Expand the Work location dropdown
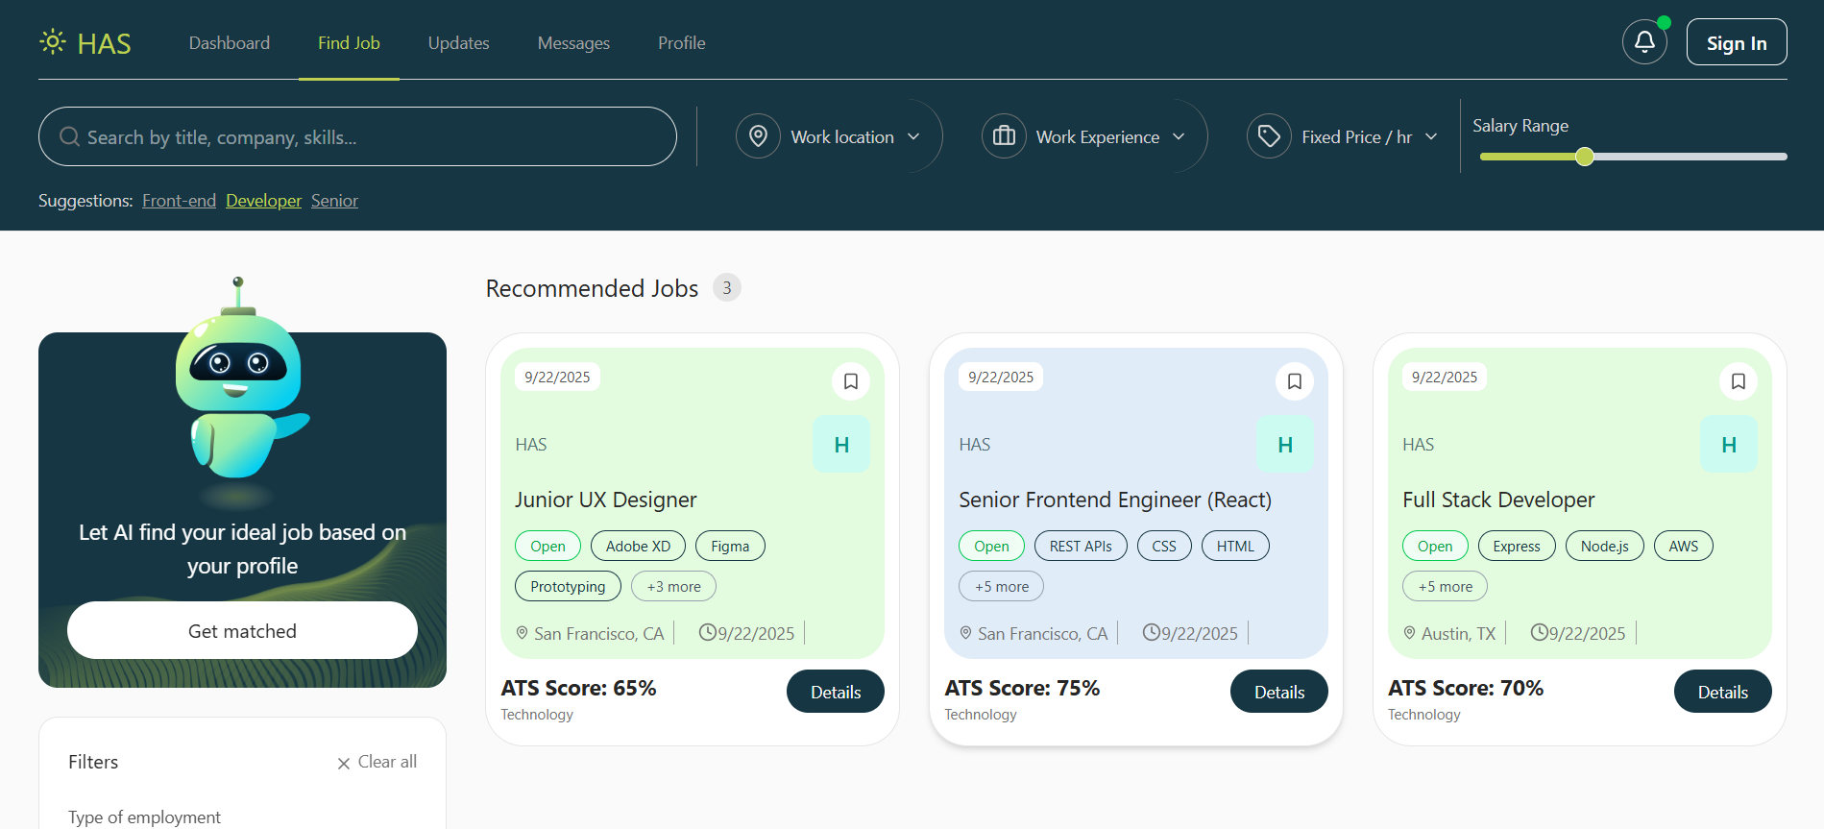Viewport: 1824px width, 829px height. [913, 137]
